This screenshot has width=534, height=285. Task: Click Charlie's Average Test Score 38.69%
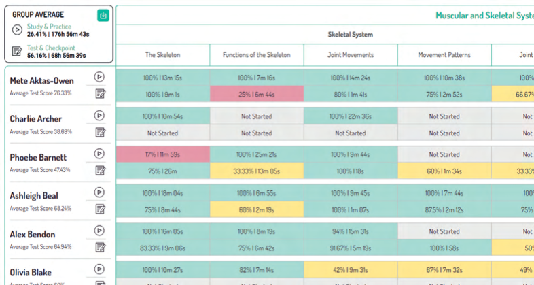coord(41,131)
